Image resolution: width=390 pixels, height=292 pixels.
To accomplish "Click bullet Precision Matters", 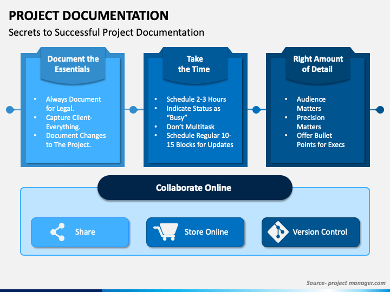I will [x=311, y=122].
